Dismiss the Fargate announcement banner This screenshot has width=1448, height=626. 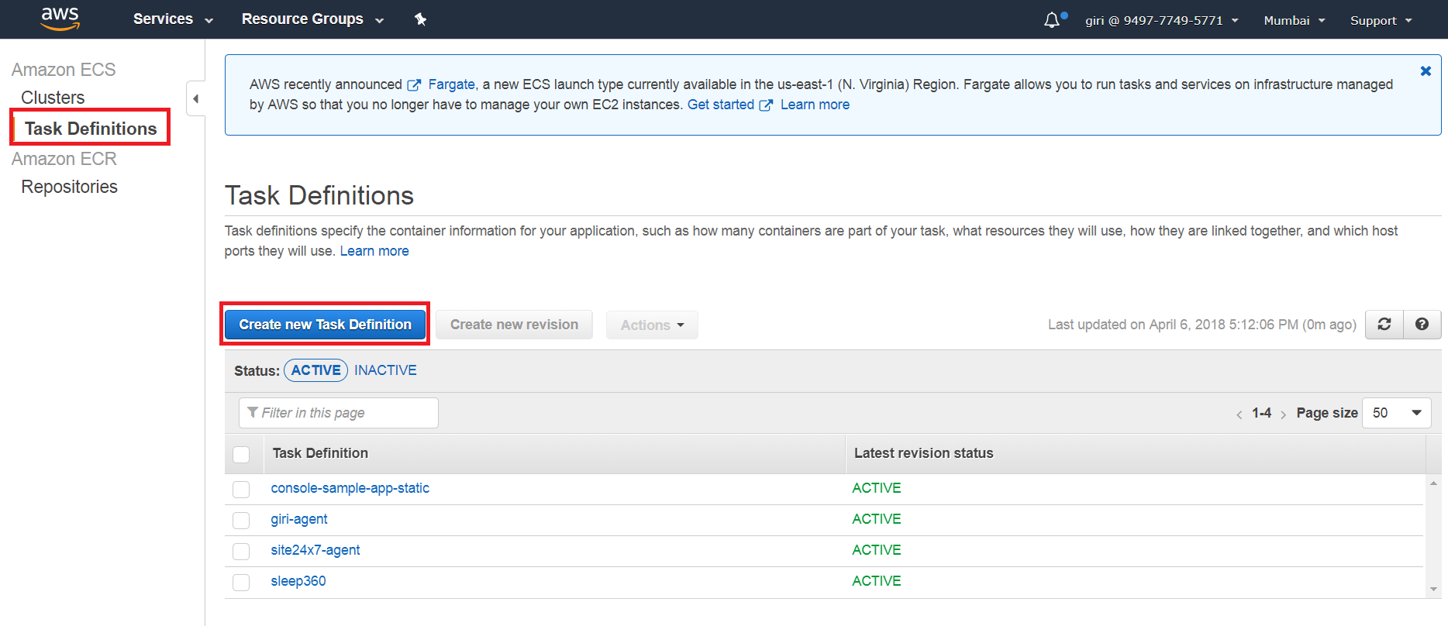point(1425,71)
